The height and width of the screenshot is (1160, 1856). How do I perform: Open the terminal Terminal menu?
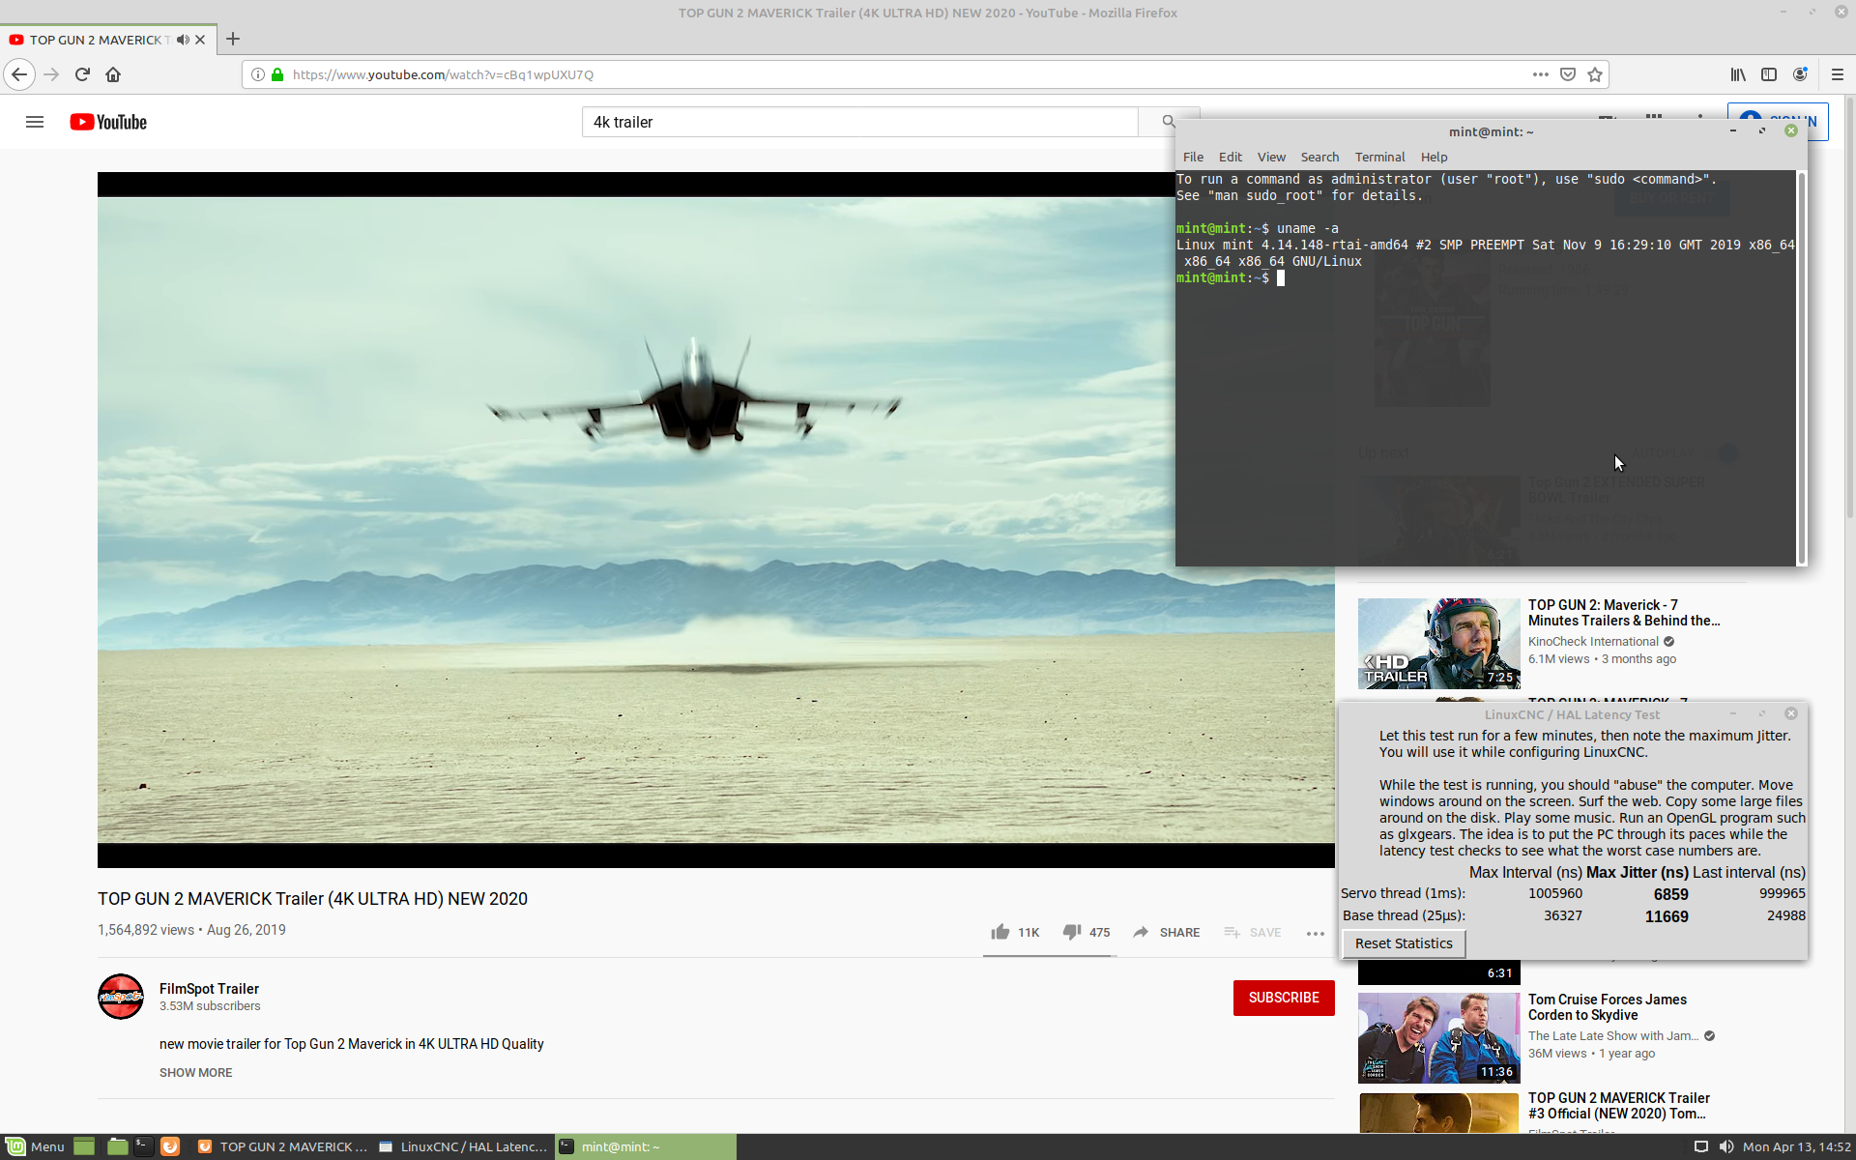click(1379, 157)
